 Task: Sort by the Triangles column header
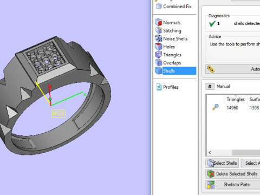pyautogui.click(x=236, y=99)
